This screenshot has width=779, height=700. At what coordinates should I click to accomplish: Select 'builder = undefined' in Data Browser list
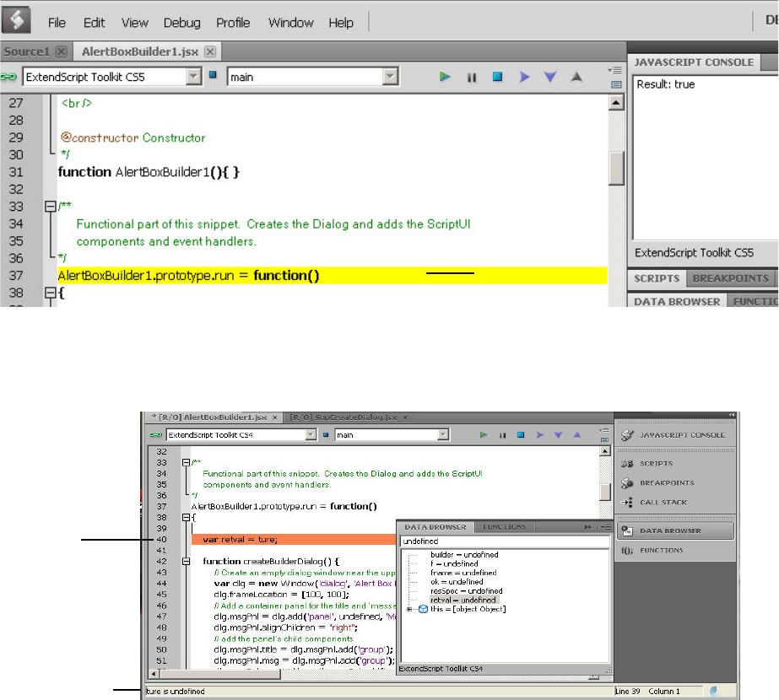pos(464,555)
